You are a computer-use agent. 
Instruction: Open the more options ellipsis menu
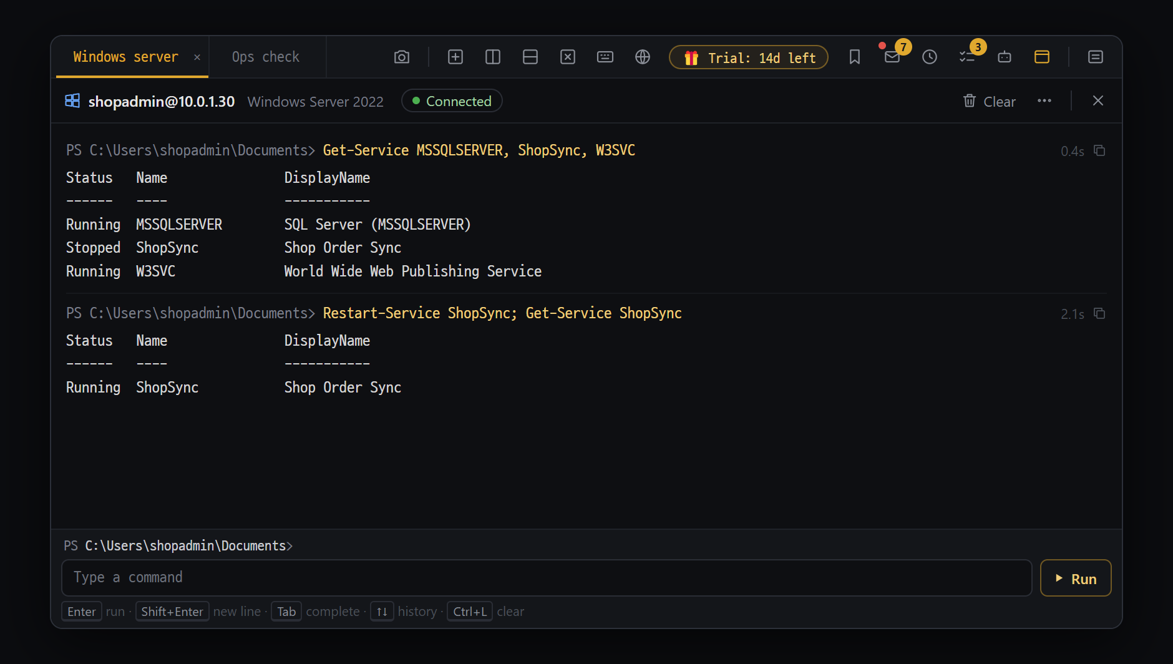click(x=1044, y=101)
